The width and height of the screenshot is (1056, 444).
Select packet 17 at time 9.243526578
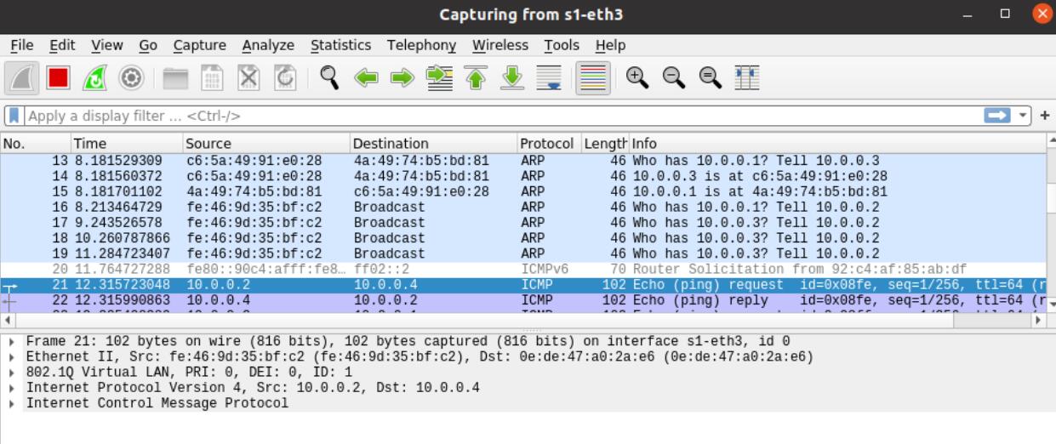click(x=522, y=222)
